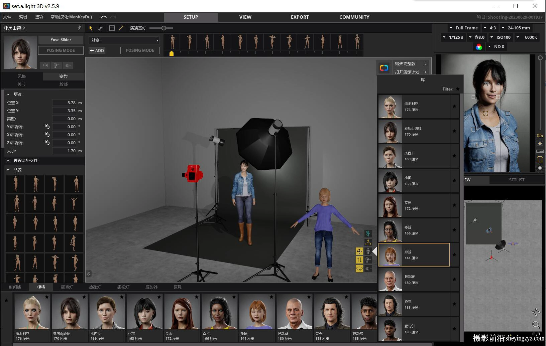The image size is (546, 346).
Task: Reset Y轴旋转 with its reset arrow
Action: pyautogui.click(x=47, y=127)
